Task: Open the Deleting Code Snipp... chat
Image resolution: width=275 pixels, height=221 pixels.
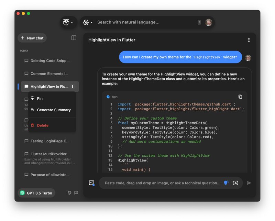Action: (50, 61)
